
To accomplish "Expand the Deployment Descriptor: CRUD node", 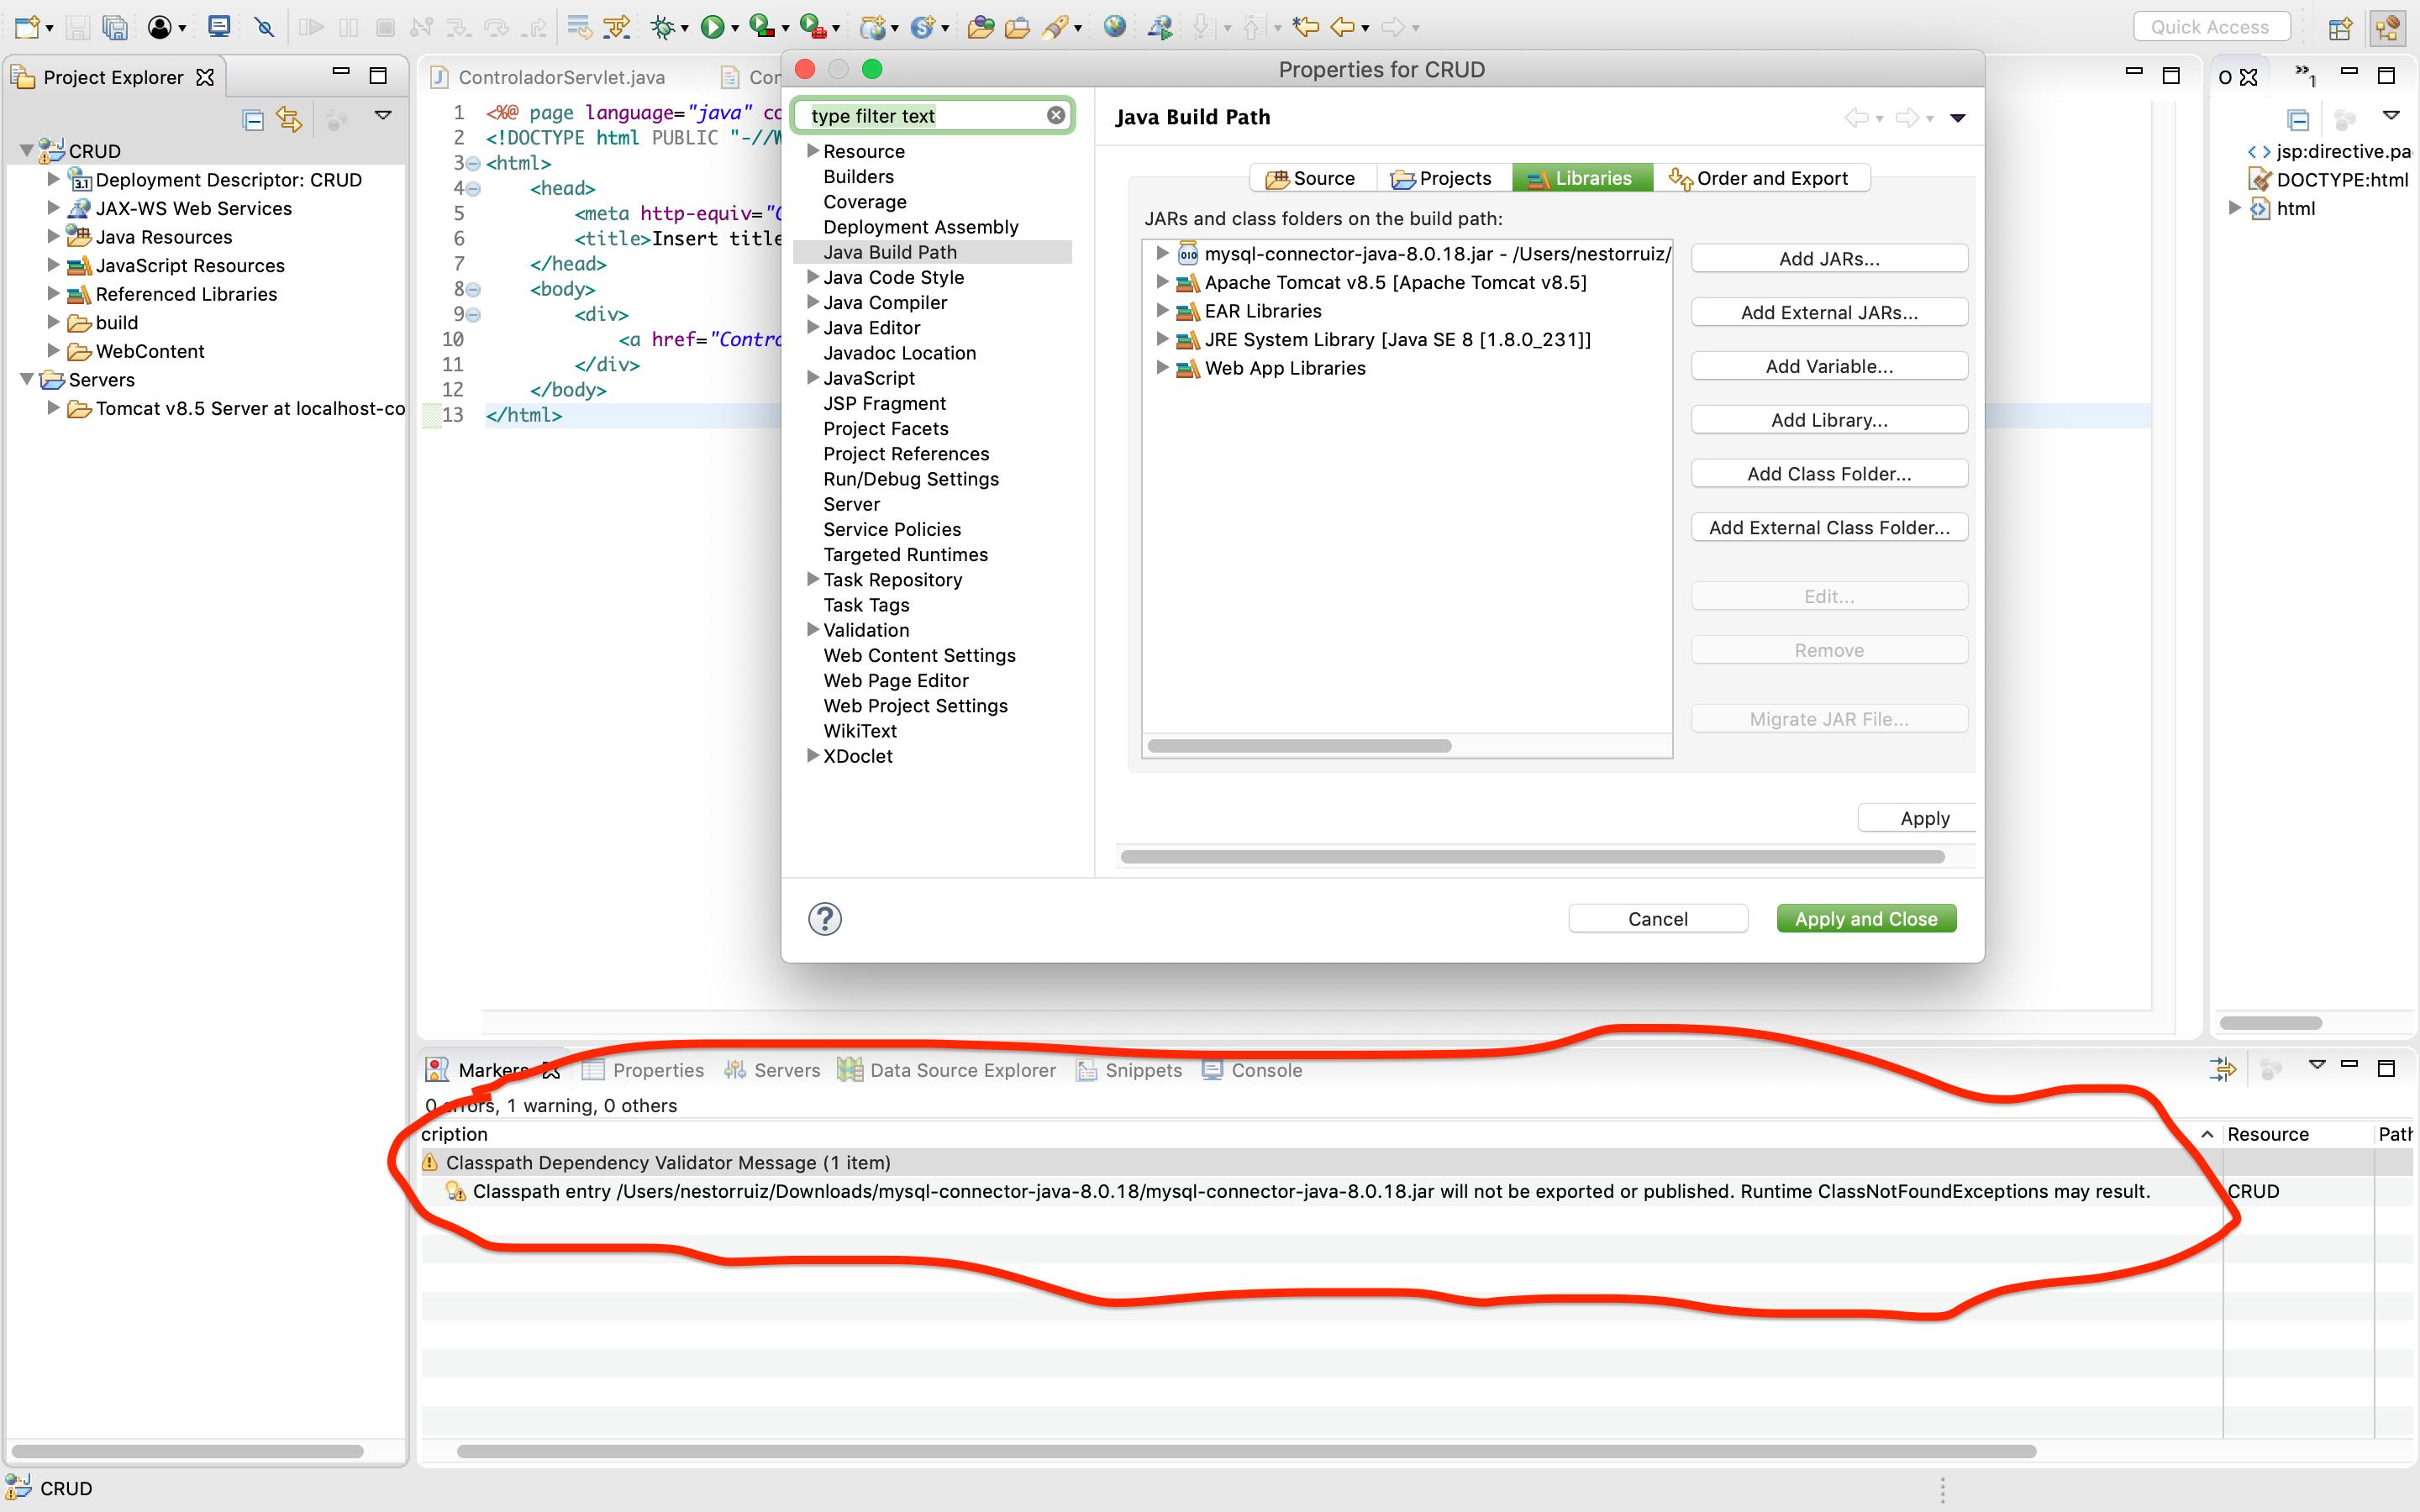I will [x=53, y=179].
